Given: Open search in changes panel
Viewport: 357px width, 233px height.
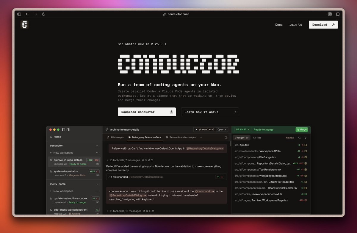Looking at the screenshot, I should click(299, 138).
